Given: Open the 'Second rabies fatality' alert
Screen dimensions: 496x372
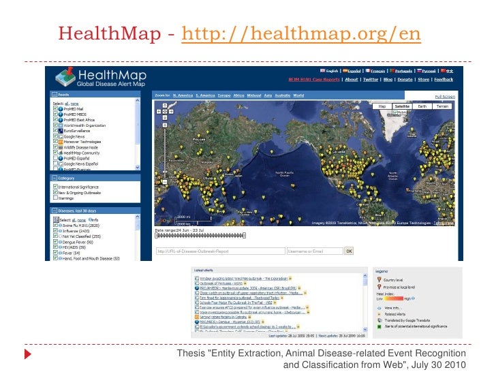Looking at the screenshot, I should [223, 317].
